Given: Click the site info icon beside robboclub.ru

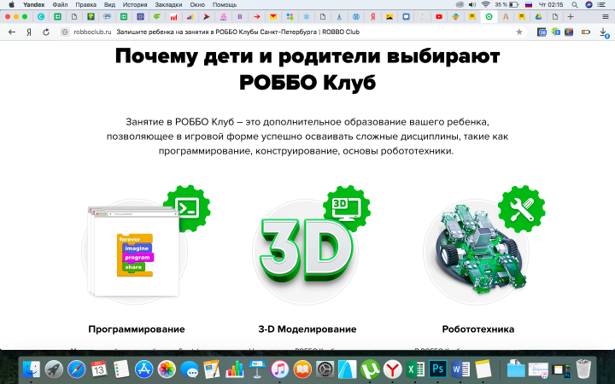Looking at the screenshot, I should [65, 32].
